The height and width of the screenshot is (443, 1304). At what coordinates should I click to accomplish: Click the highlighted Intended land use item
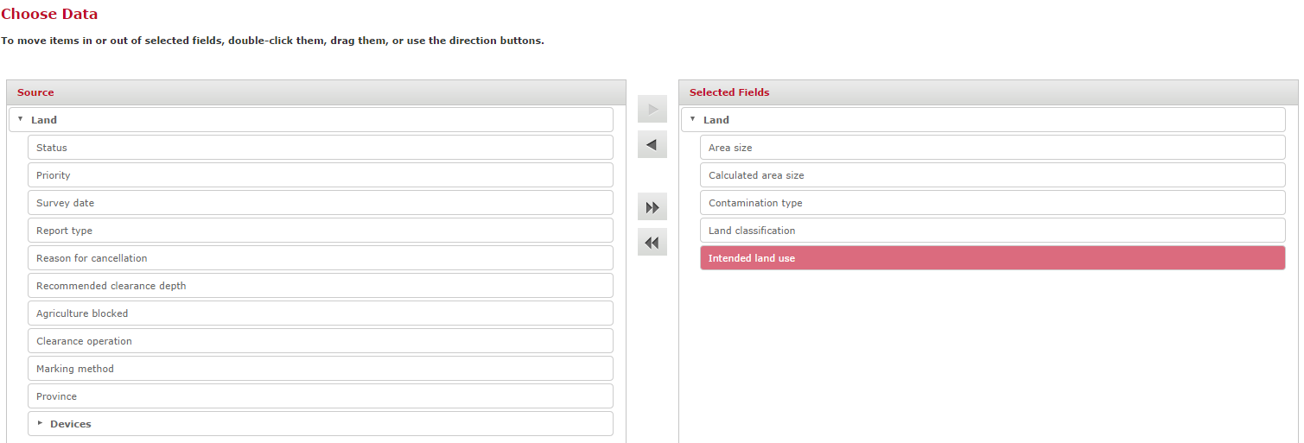pyautogui.click(x=992, y=258)
